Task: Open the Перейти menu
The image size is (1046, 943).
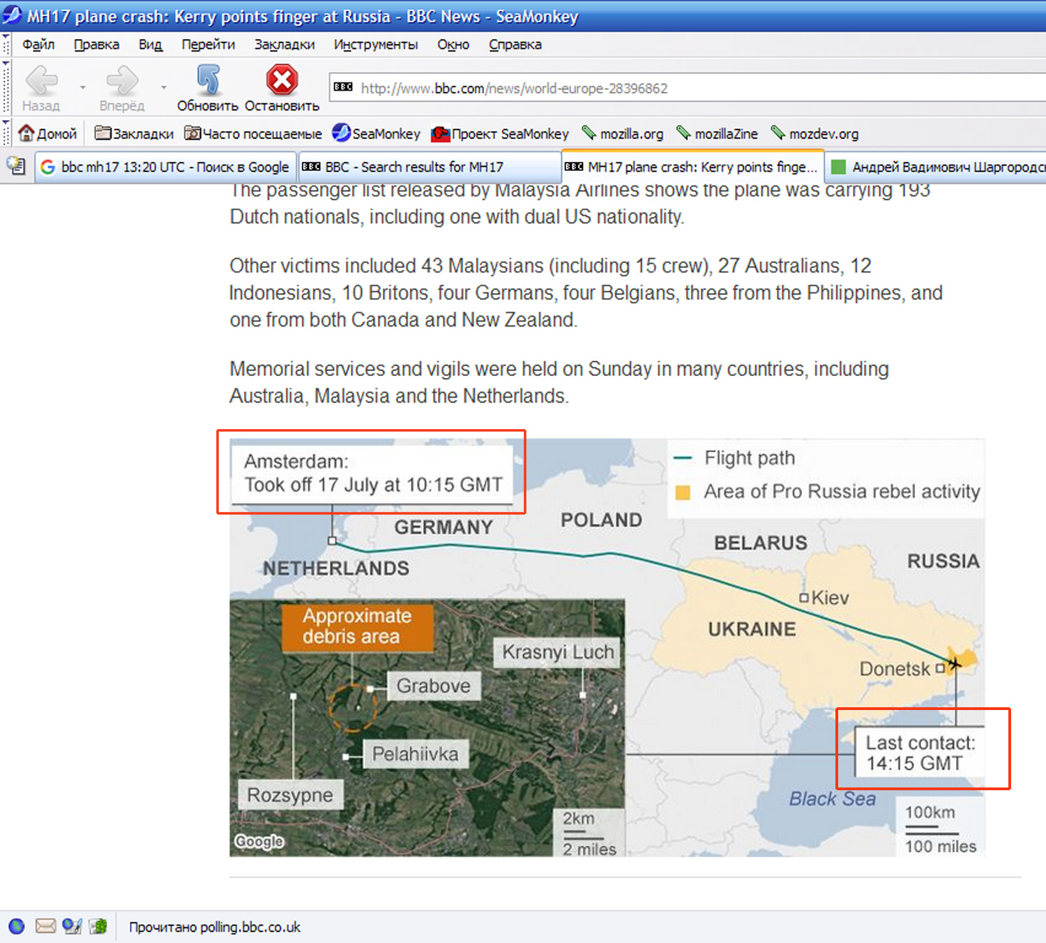Action: pyautogui.click(x=208, y=45)
